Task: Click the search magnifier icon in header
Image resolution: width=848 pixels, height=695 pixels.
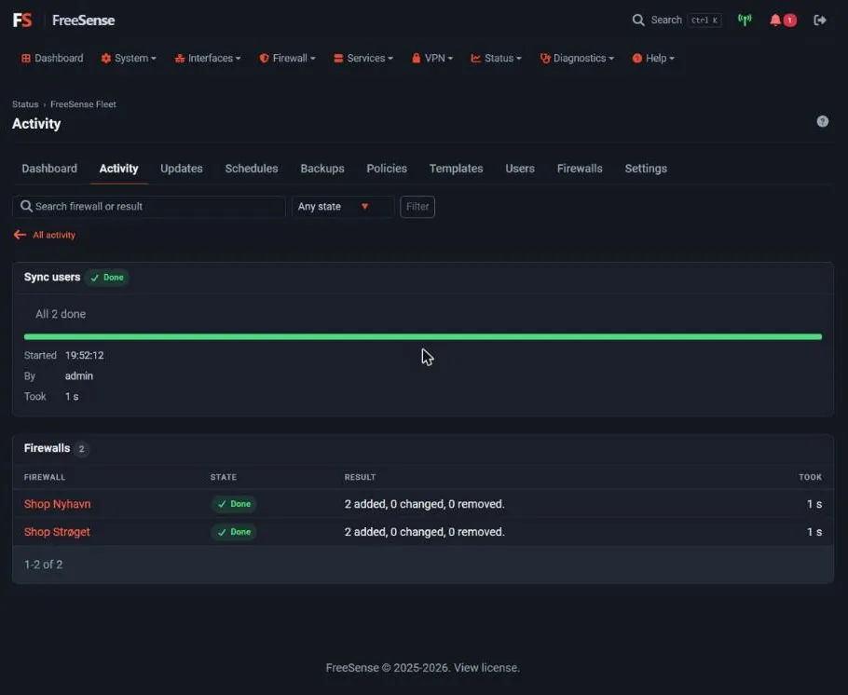Action: coord(638,20)
